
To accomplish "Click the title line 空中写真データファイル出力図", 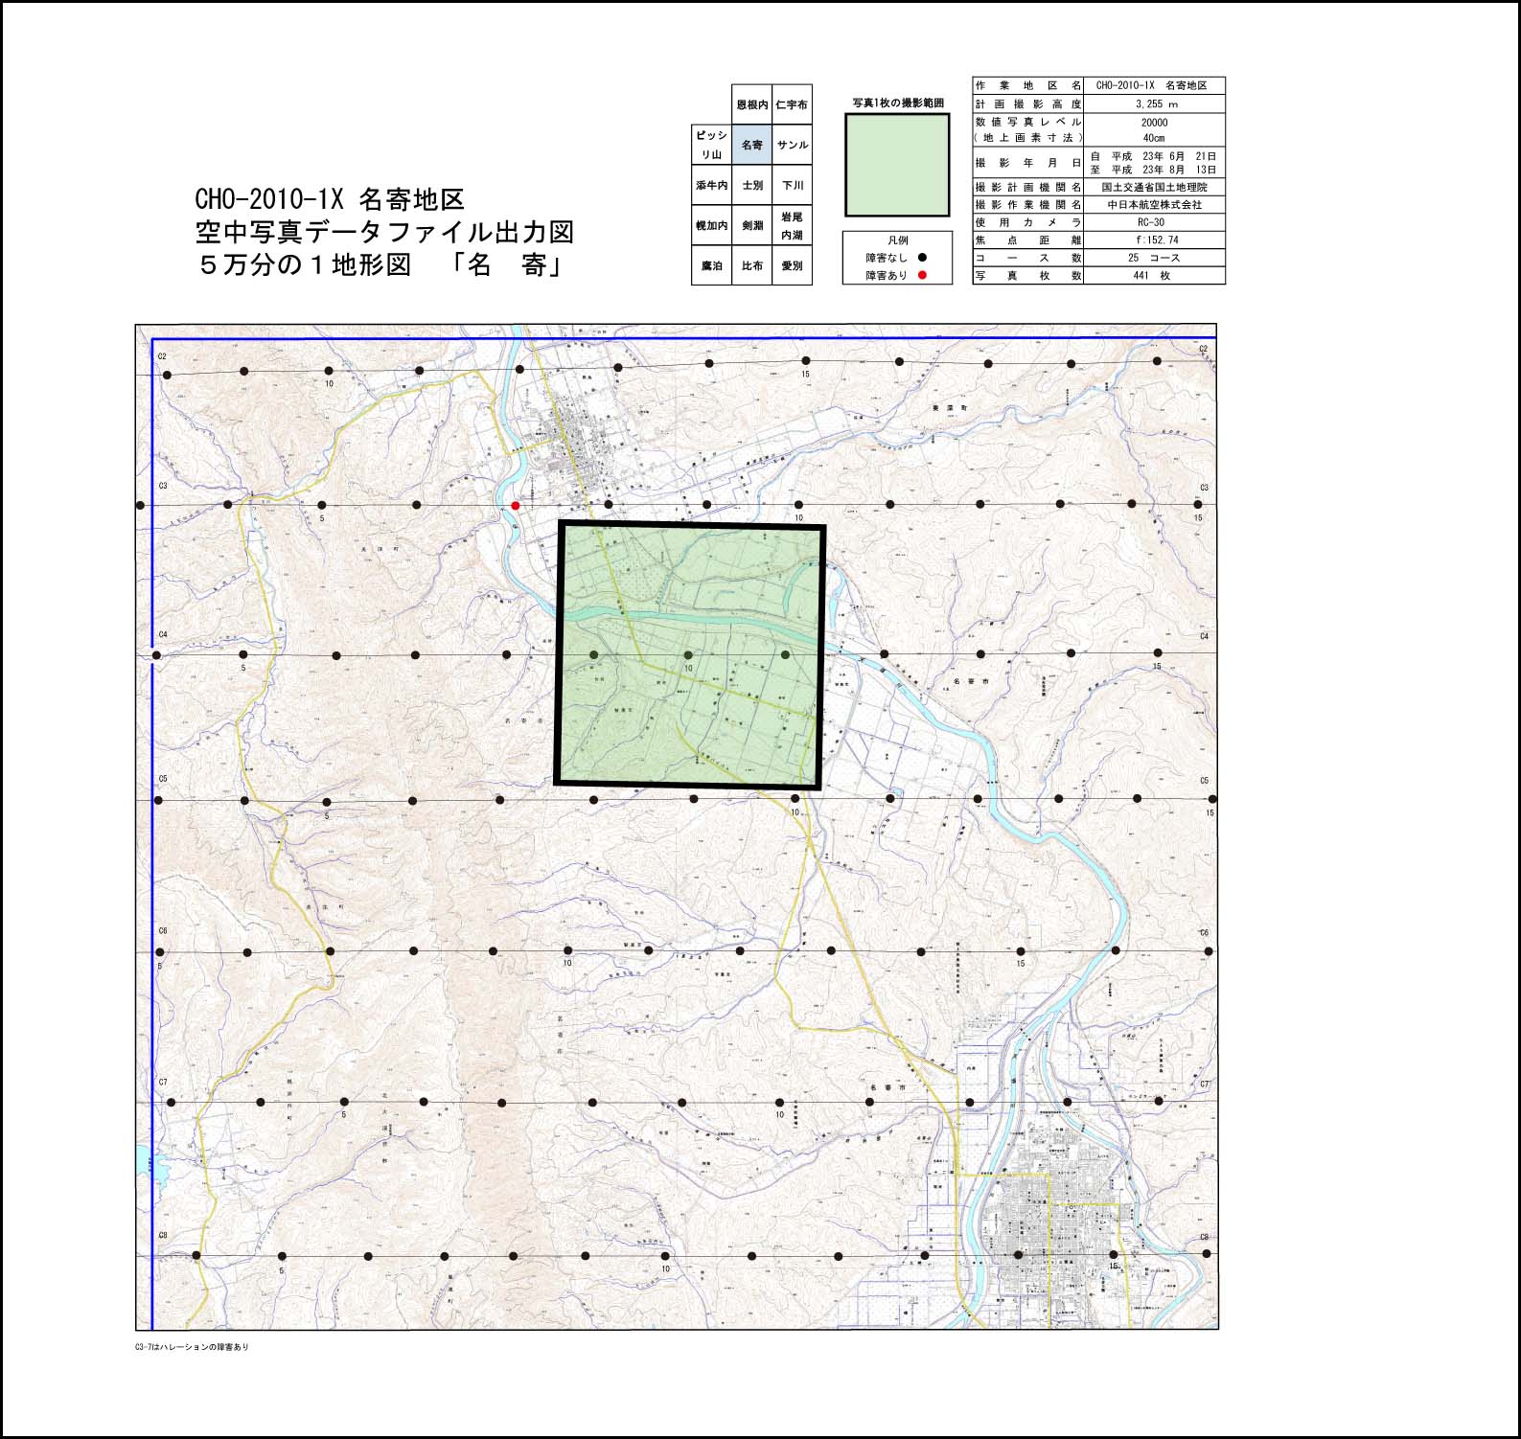I will tap(384, 232).
